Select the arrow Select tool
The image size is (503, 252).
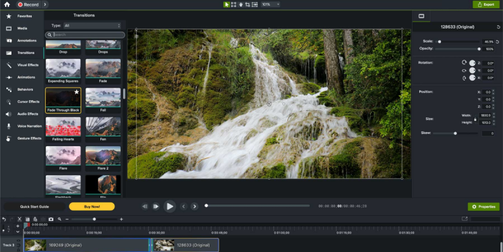click(x=227, y=4)
